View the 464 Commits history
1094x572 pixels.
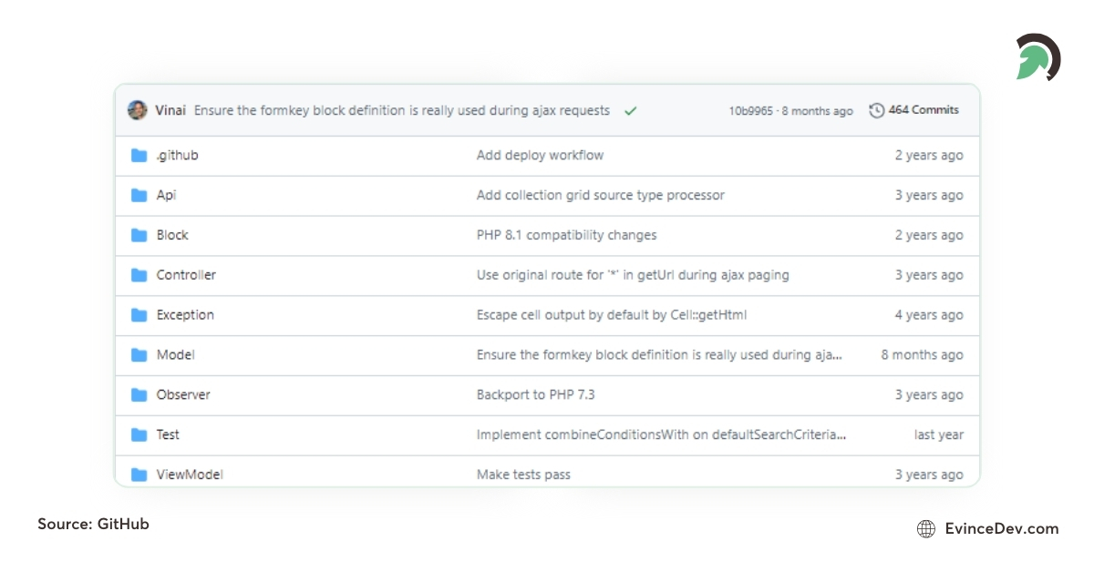[x=923, y=109]
